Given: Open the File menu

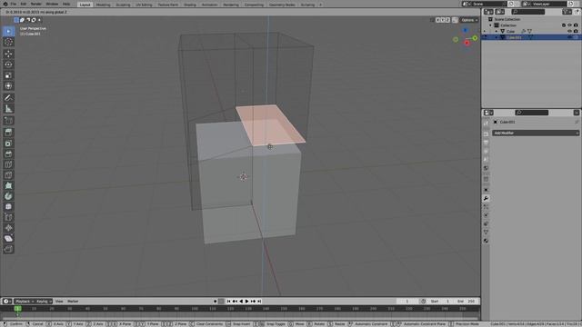Looking at the screenshot, I should tap(14, 4).
